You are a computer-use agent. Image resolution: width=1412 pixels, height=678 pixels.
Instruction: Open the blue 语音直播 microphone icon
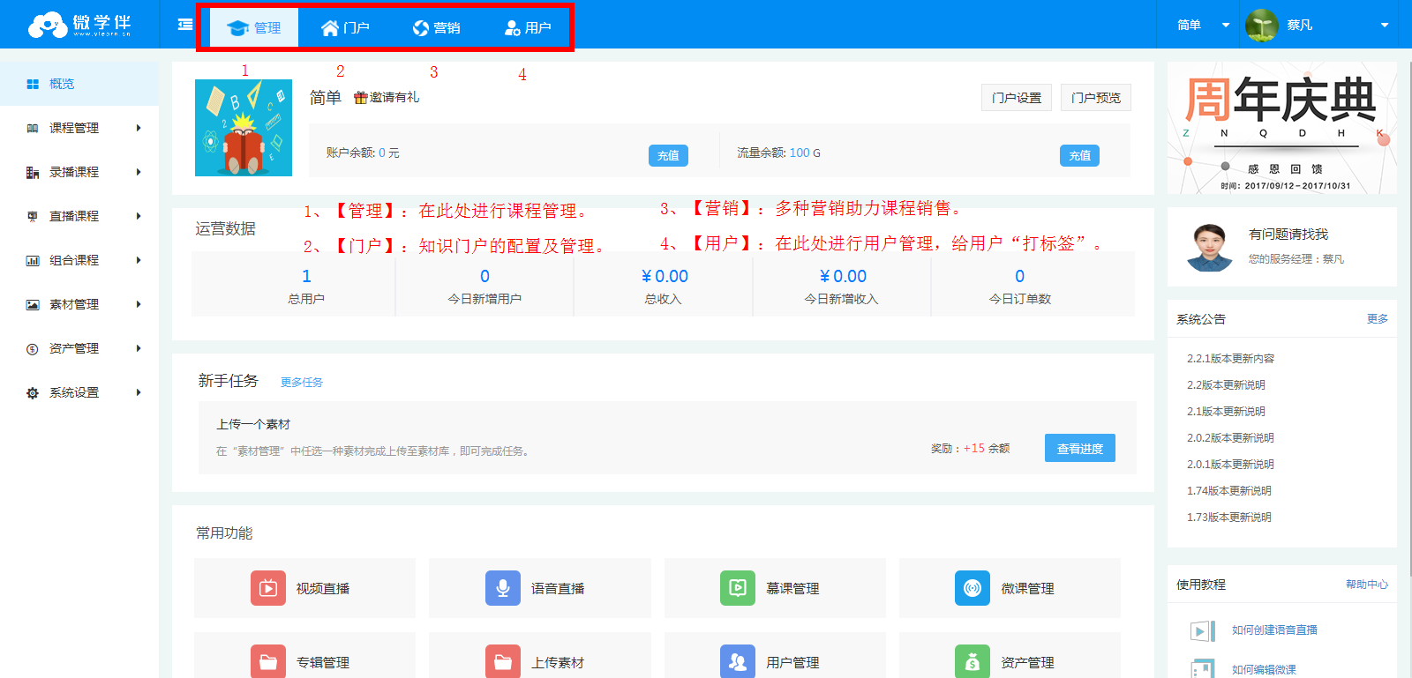503,588
